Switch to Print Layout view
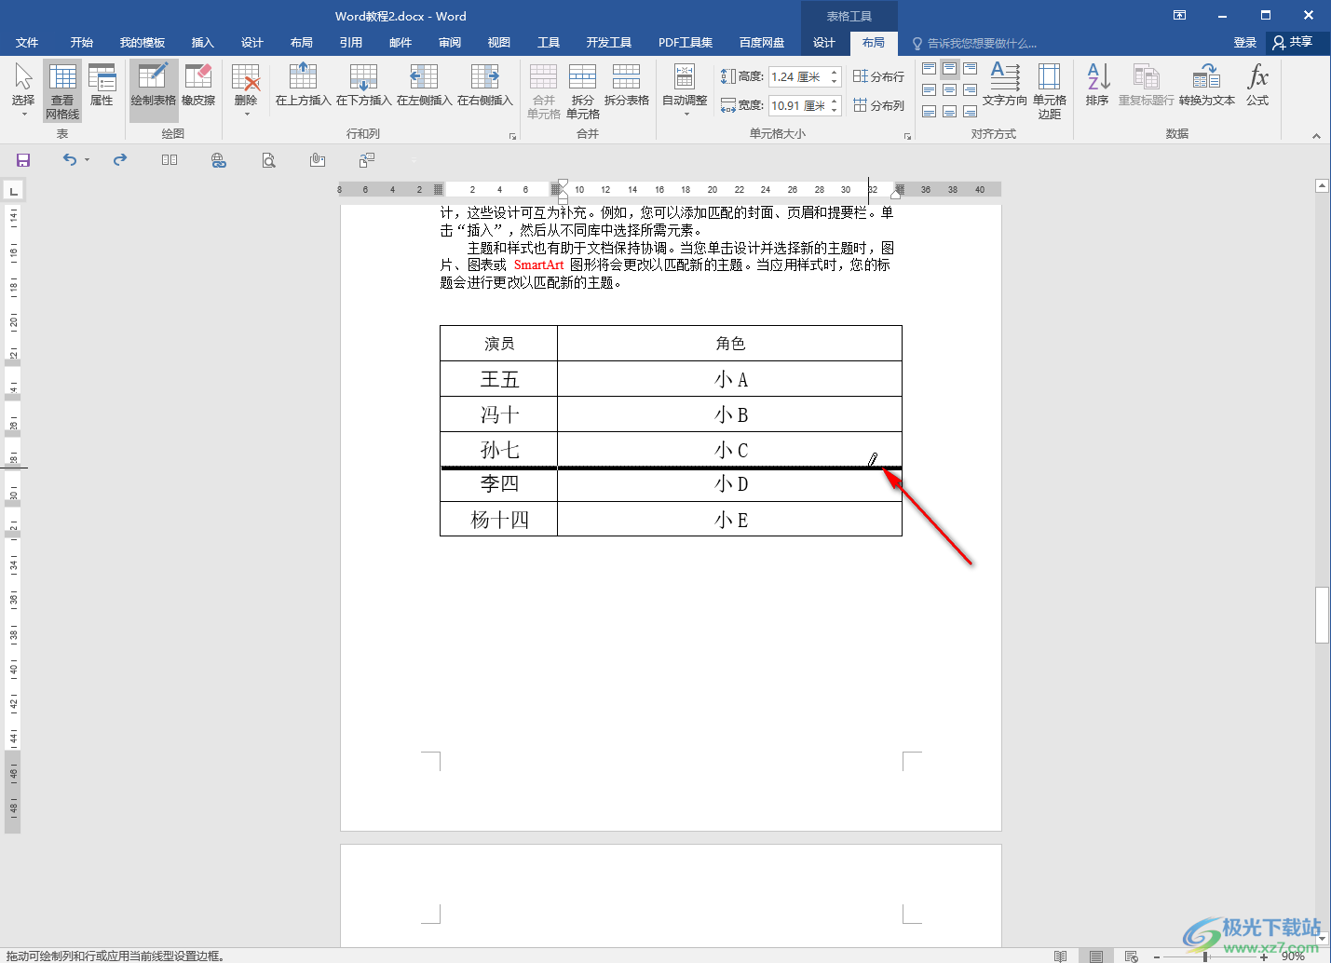 pos(1096,956)
